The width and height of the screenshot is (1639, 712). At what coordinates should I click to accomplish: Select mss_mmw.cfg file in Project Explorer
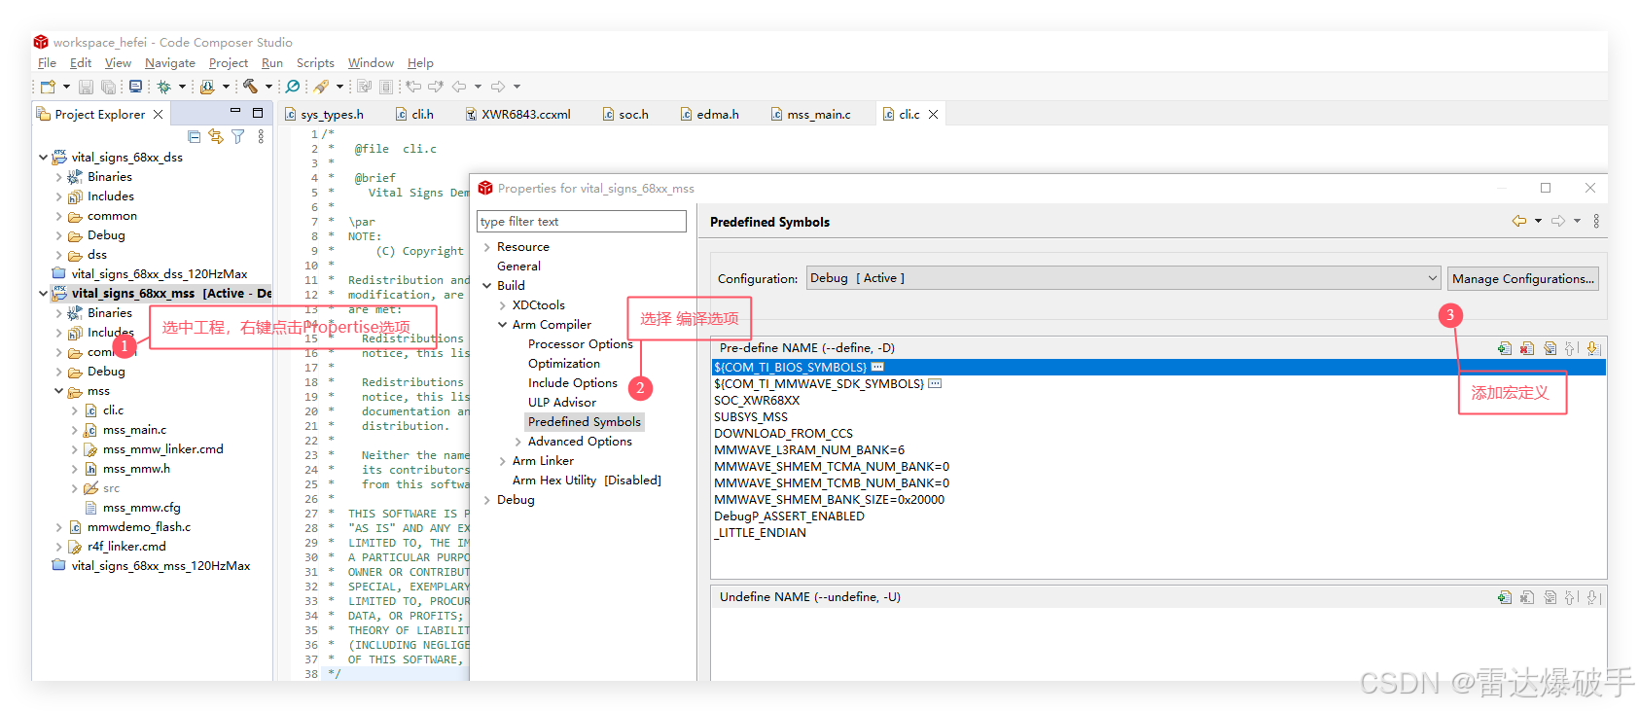(142, 508)
